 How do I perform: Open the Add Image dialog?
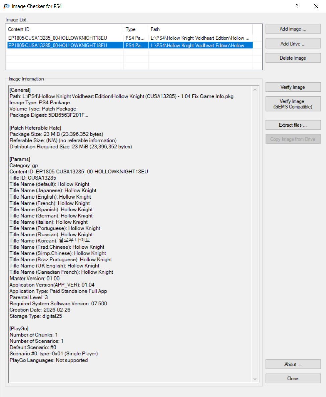pyautogui.click(x=293, y=29)
